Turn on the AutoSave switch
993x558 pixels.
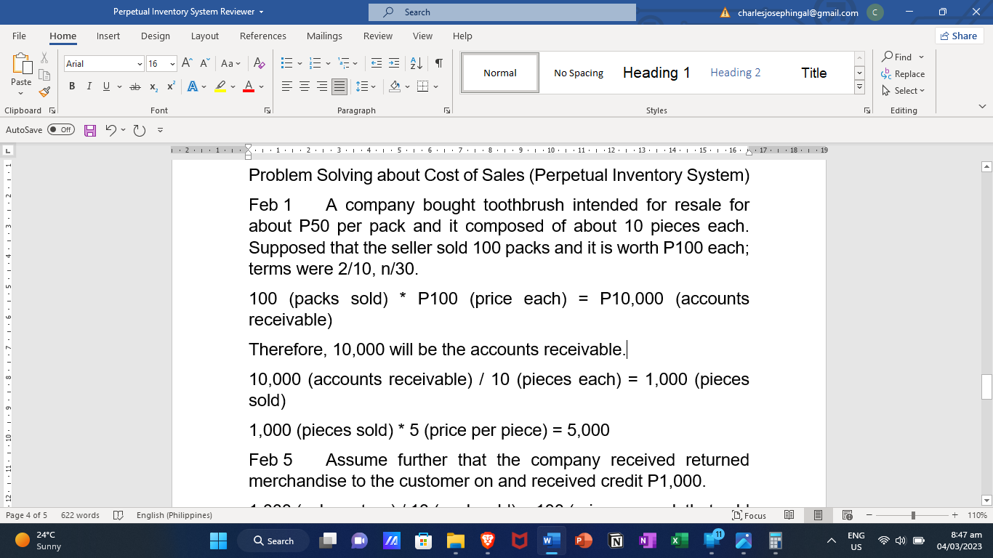[x=61, y=130]
